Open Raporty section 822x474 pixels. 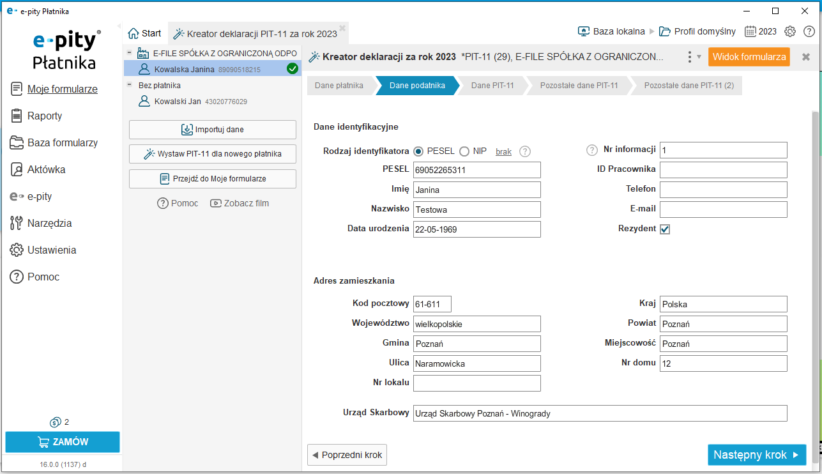tap(36, 116)
